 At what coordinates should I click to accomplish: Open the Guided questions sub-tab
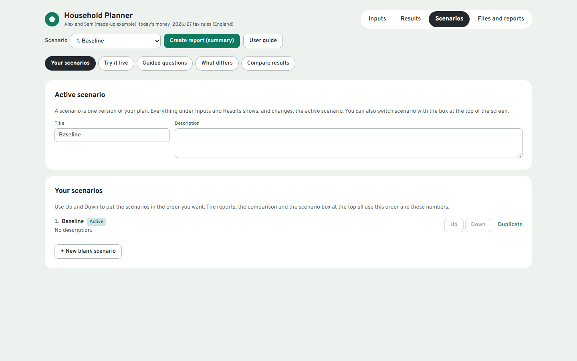coord(165,63)
